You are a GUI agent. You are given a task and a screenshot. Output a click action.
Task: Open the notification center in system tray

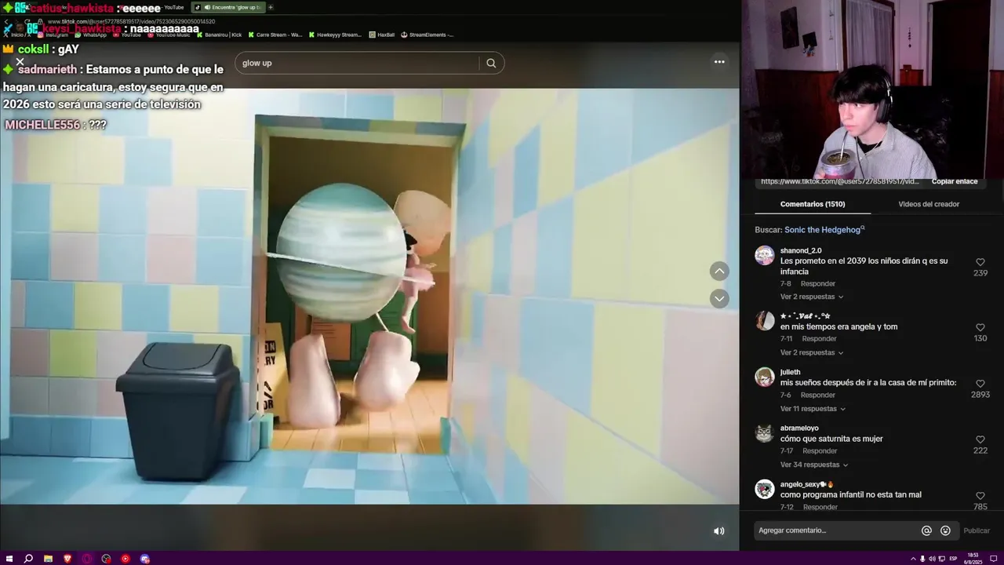(x=993, y=559)
